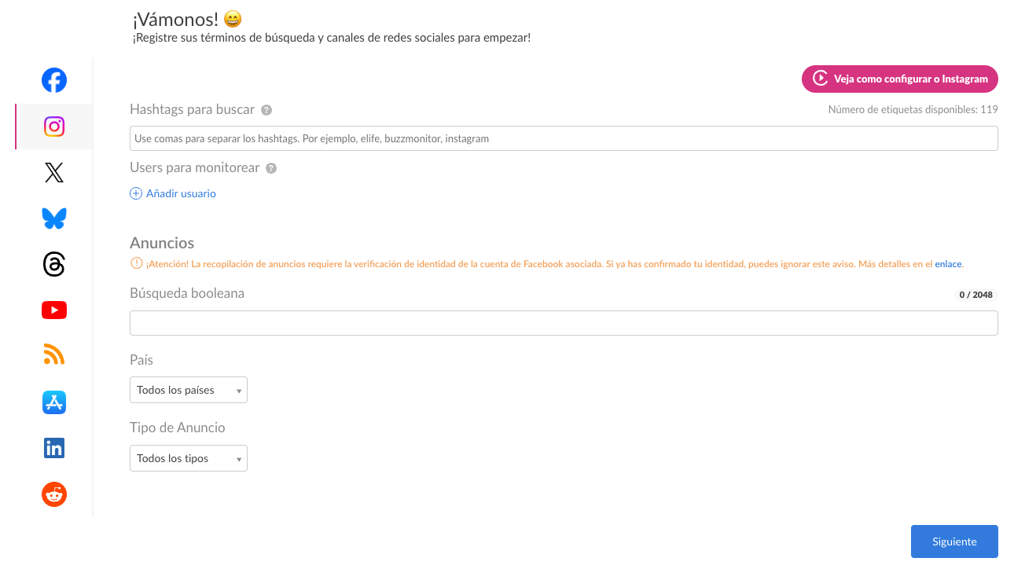The width and height of the screenshot is (1014, 580).
Task: Choose the YouTube channel icon
Action: click(54, 310)
